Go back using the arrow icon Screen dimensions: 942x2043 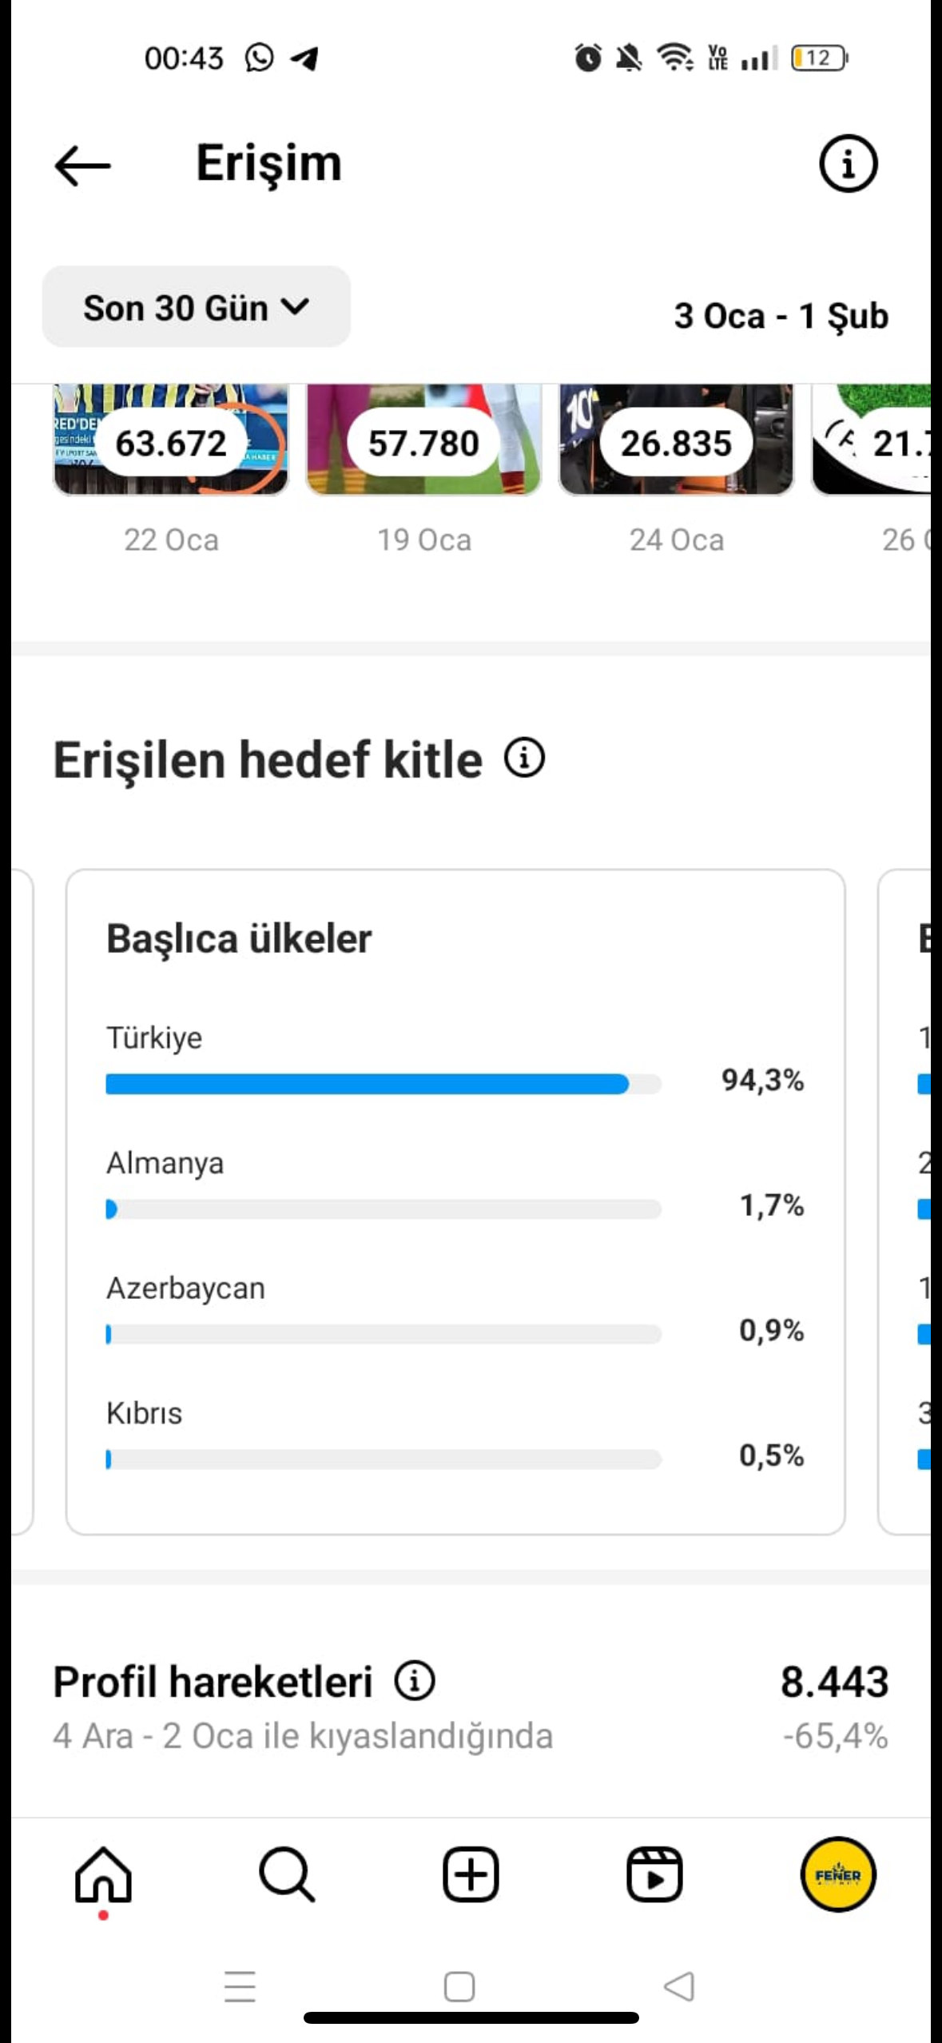coord(82,165)
